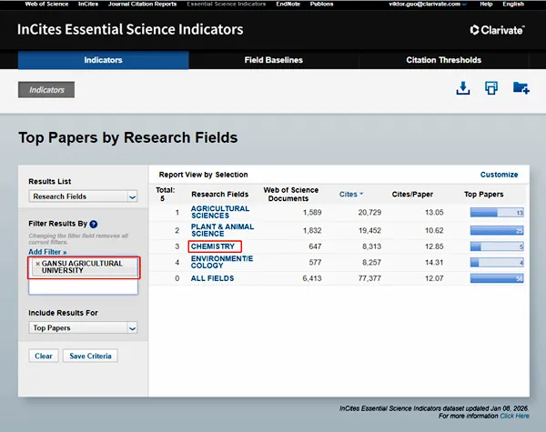
Task: Open the user account dropdown arrow
Action: point(464,5)
